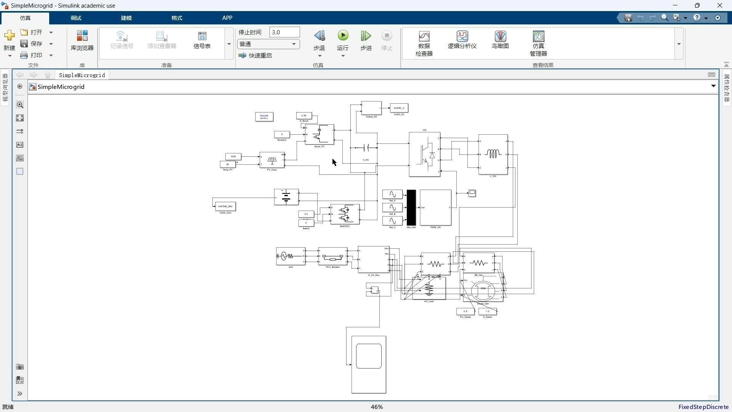Viewport: 732px width, 412px height.
Task: Switch to the Debug (调试) tab
Action: (76, 18)
